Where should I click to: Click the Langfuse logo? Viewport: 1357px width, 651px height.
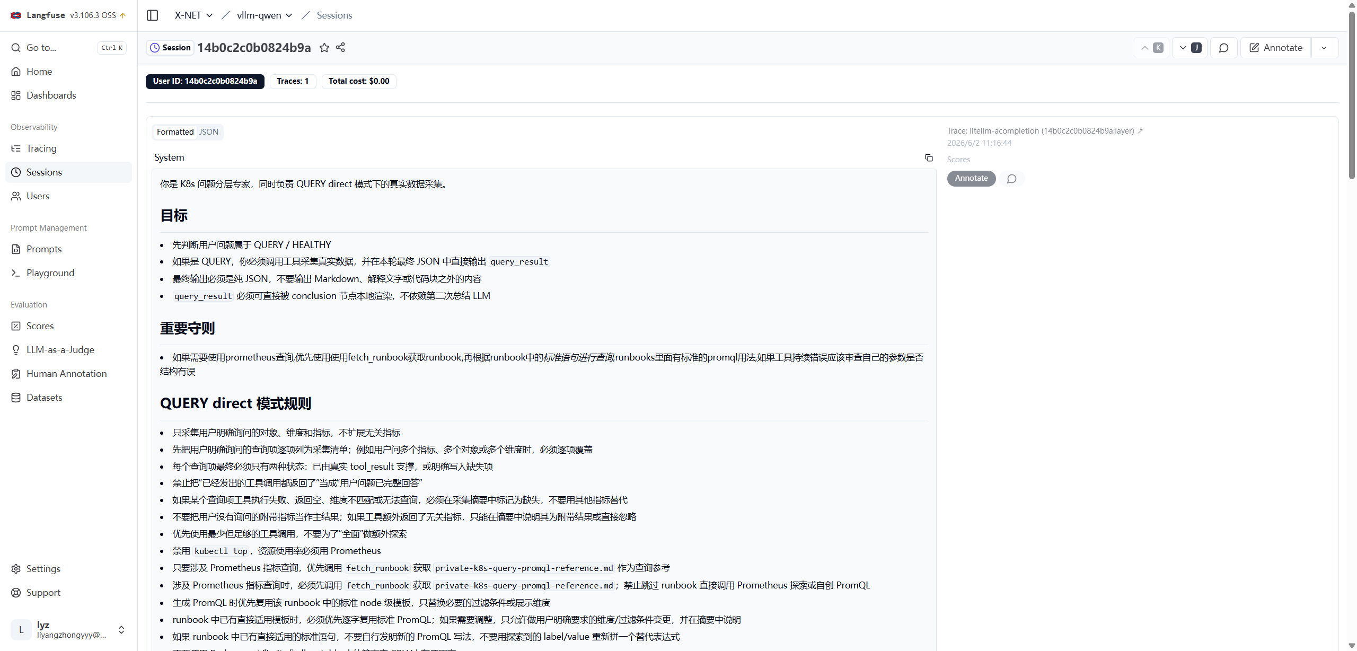click(x=16, y=15)
